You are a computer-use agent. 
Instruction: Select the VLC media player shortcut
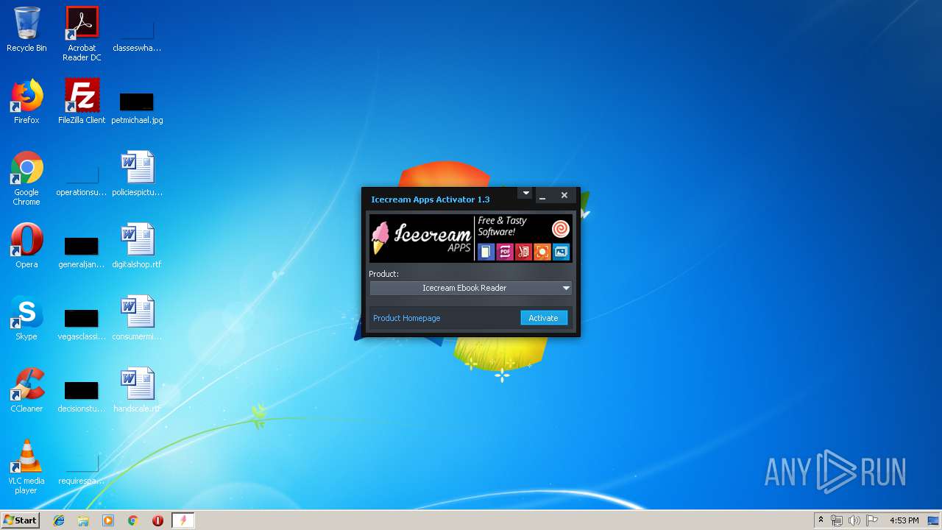click(x=26, y=467)
